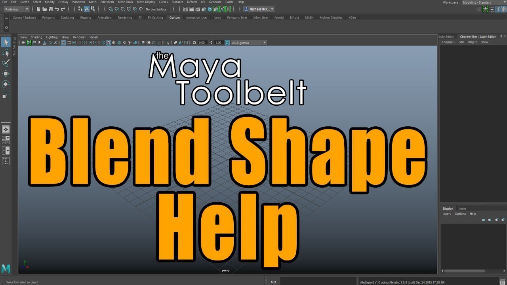Render the current frame

click(x=191, y=9)
